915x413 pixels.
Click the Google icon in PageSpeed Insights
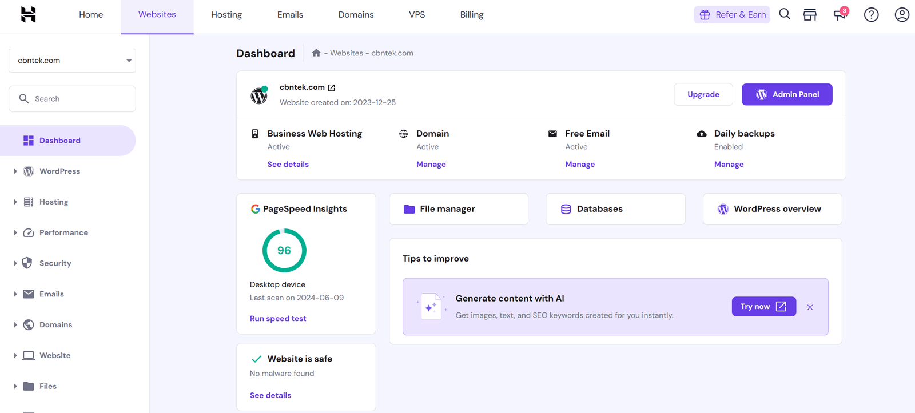(x=256, y=209)
